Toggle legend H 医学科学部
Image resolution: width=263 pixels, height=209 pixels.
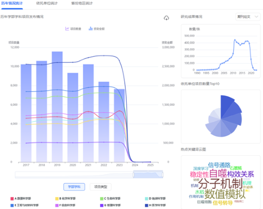point(155,205)
